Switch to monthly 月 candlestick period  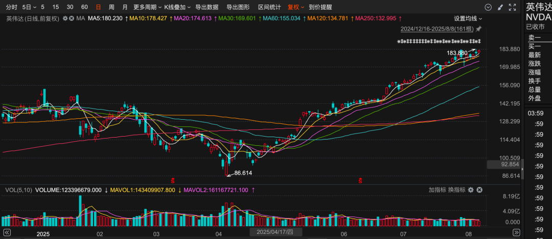(x=125, y=7)
